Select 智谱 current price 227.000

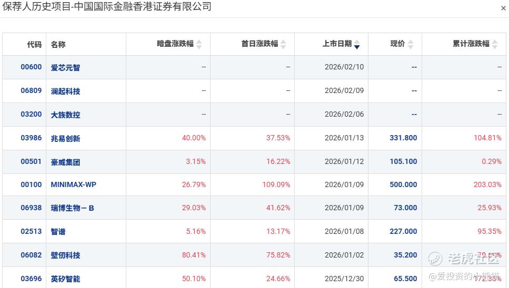pos(403,232)
